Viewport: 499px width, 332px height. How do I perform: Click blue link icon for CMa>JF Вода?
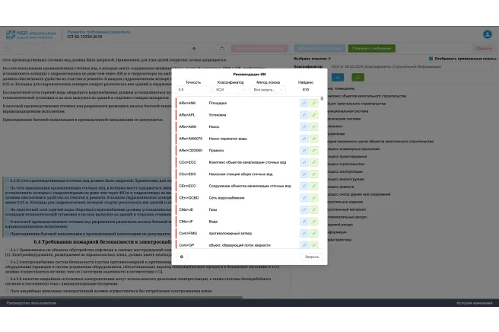click(x=304, y=221)
